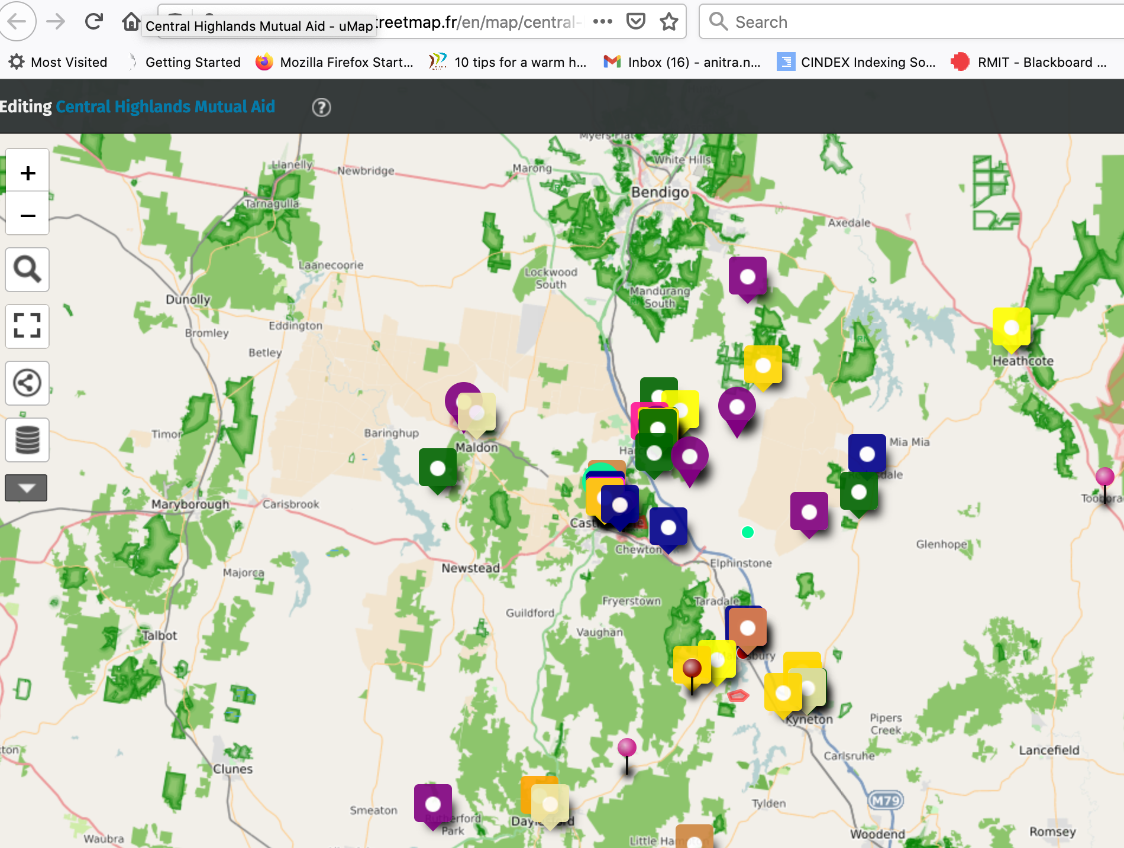The image size is (1124, 848).
Task: Open the share and embed panel
Action: pyautogui.click(x=27, y=383)
